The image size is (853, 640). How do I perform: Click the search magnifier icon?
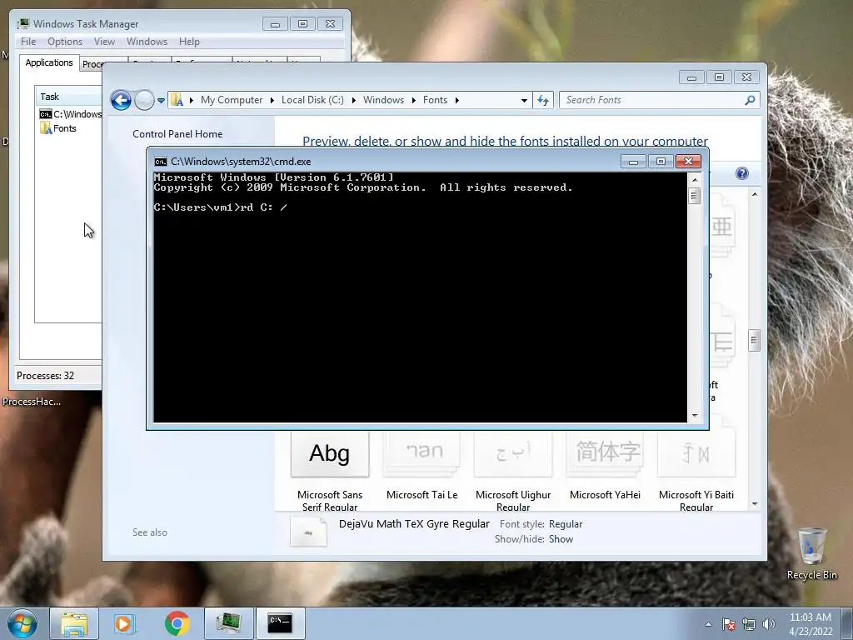[x=751, y=100]
